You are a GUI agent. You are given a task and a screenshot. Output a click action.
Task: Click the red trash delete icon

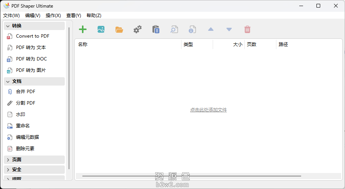(247, 29)
